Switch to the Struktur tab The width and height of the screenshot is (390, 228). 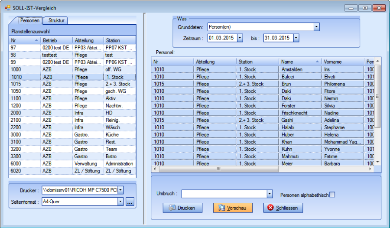coord(56,20)
